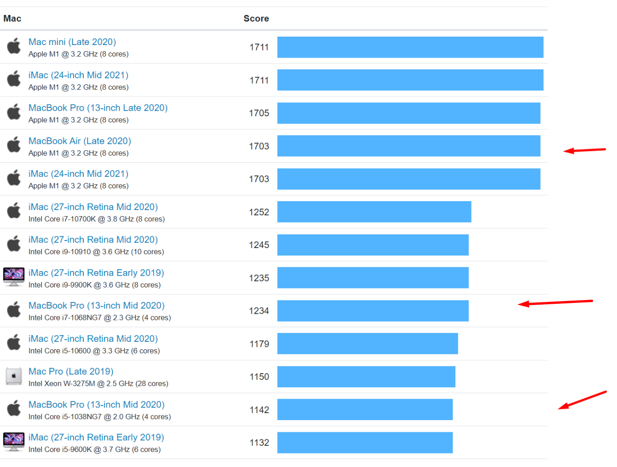Open the iMac 27-inch Retina Early 2019 link scoring 1132

pos(96,437)
